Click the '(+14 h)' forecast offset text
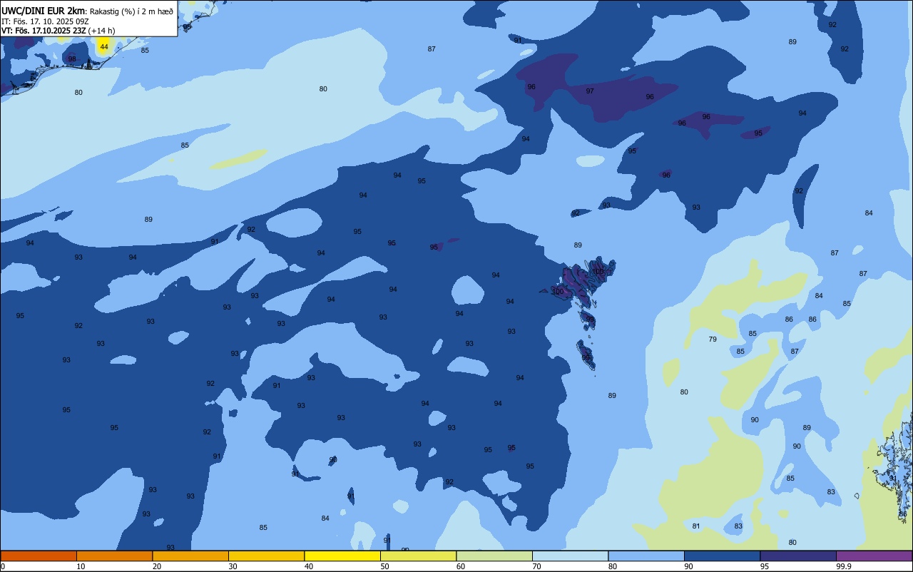Image resolution: width=913 pixels, height=572 pixels. click(101, 30)
